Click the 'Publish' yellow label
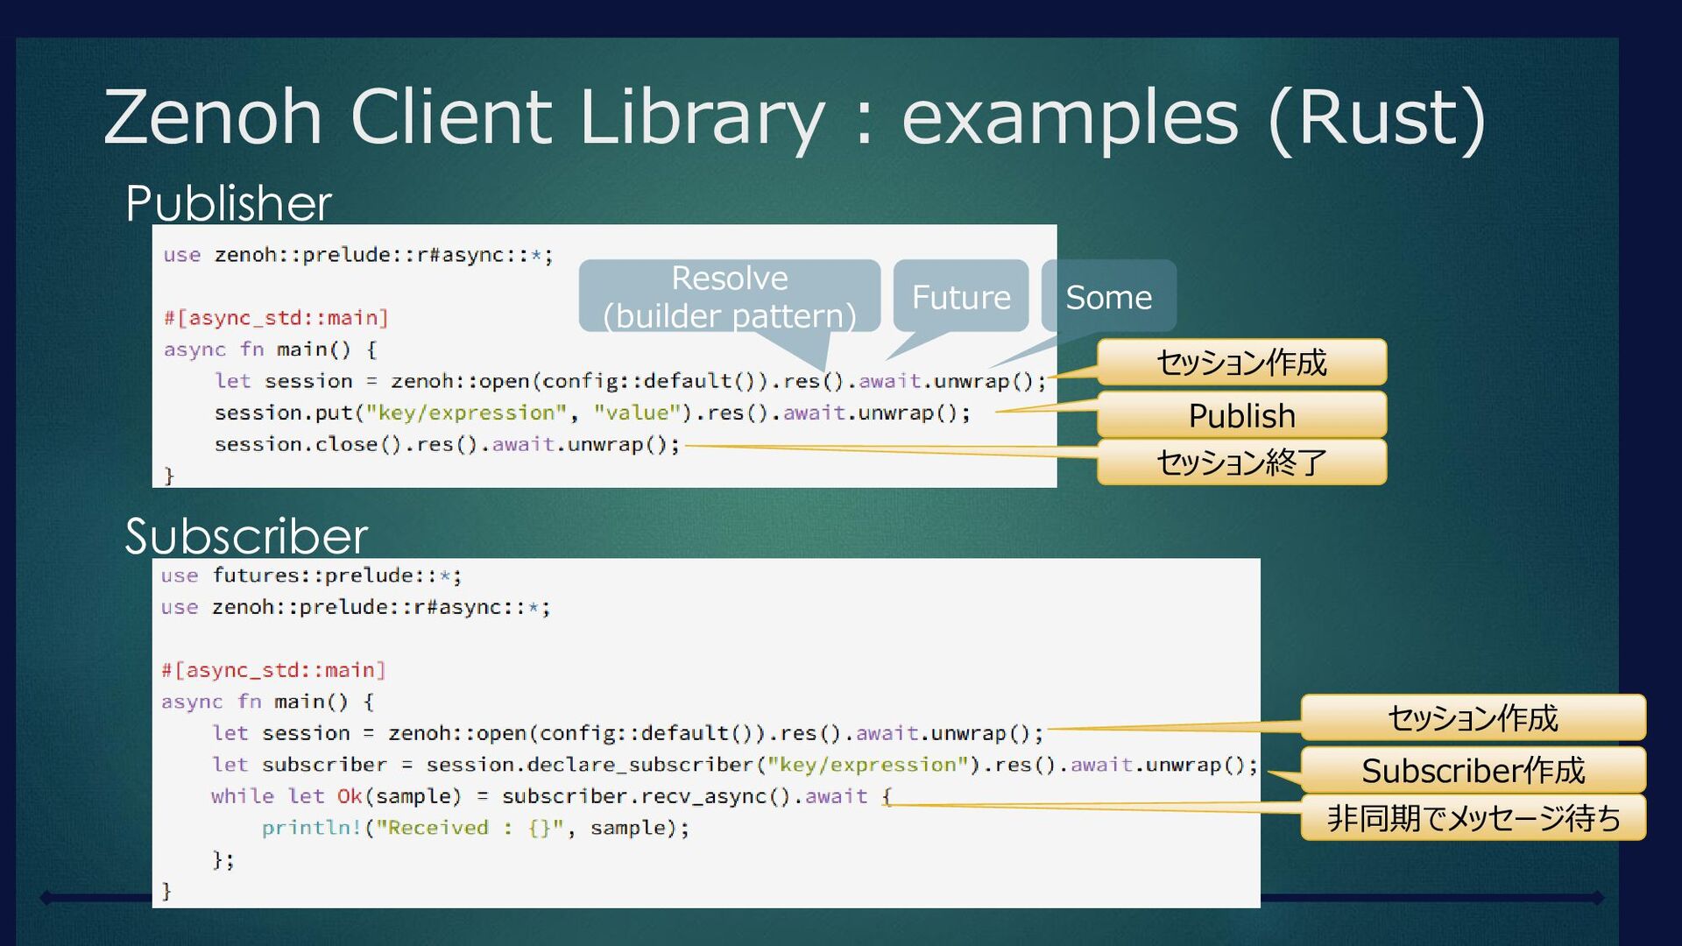The height and width of the screenshot is (946, 1682). 1240,415
